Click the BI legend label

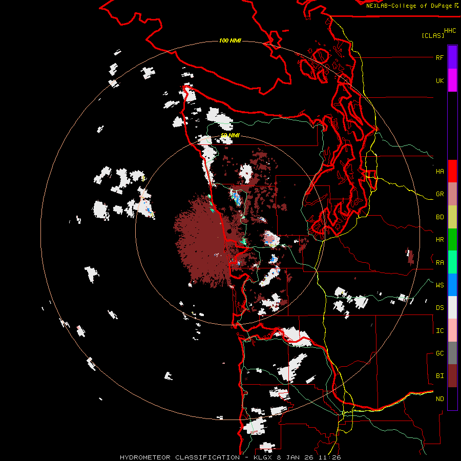pyautogui.click(x=439, y=376)
